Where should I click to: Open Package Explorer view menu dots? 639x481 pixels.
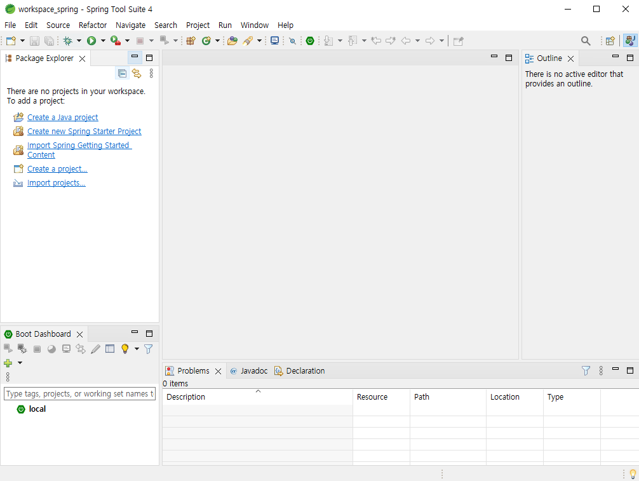click(151, 73)
